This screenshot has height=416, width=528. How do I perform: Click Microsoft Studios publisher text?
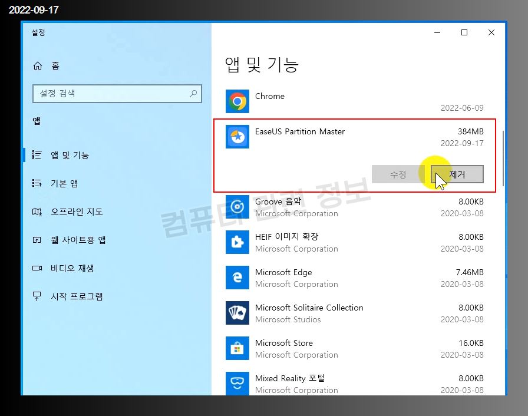click(288, 319)
